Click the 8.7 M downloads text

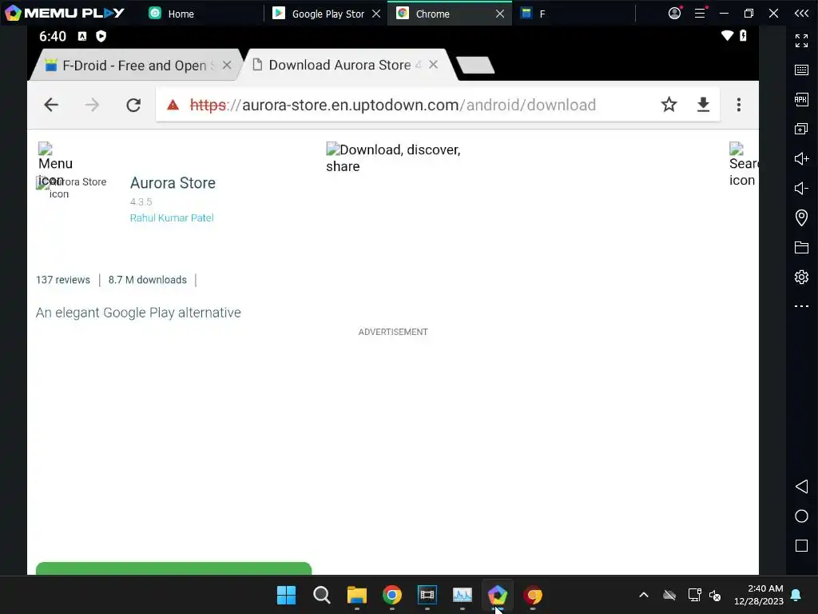pyautogui.click(x=147, y=280)
